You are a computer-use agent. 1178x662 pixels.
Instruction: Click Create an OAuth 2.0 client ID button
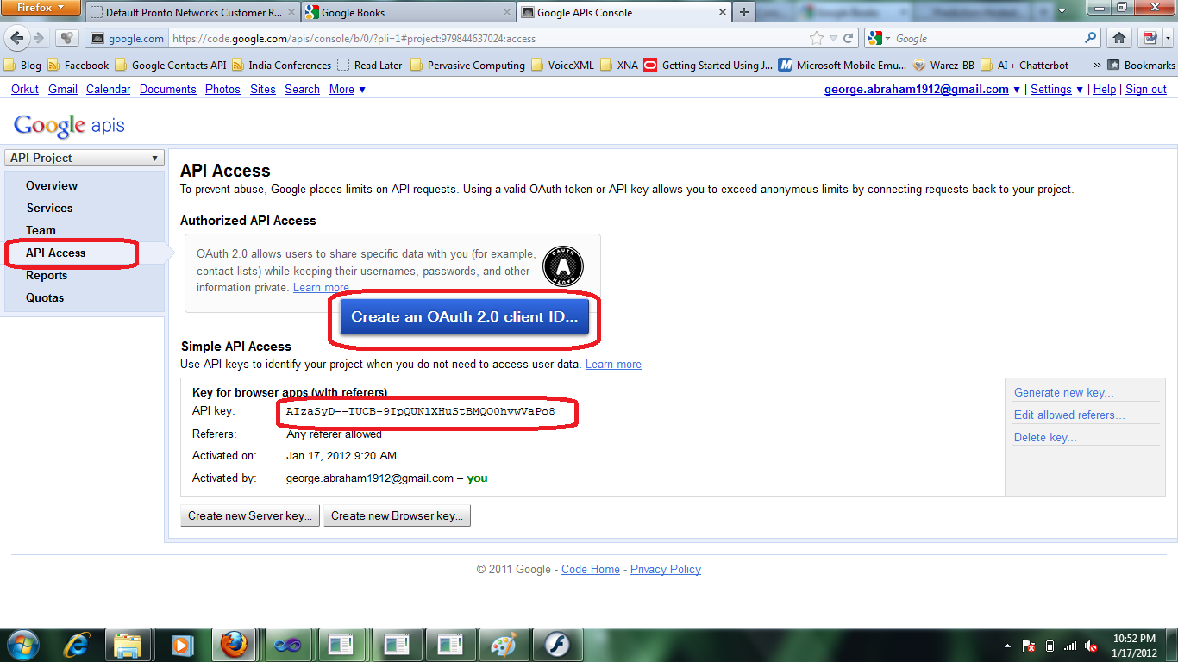pos(464,316)
